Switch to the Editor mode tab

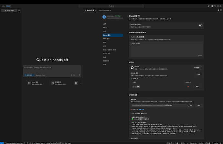pyautogui.click(x=4, y=6)
